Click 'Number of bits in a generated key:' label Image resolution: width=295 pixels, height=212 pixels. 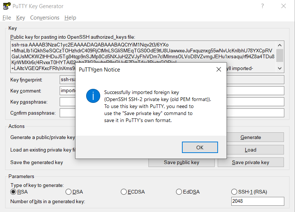click(x=48, y=201)
